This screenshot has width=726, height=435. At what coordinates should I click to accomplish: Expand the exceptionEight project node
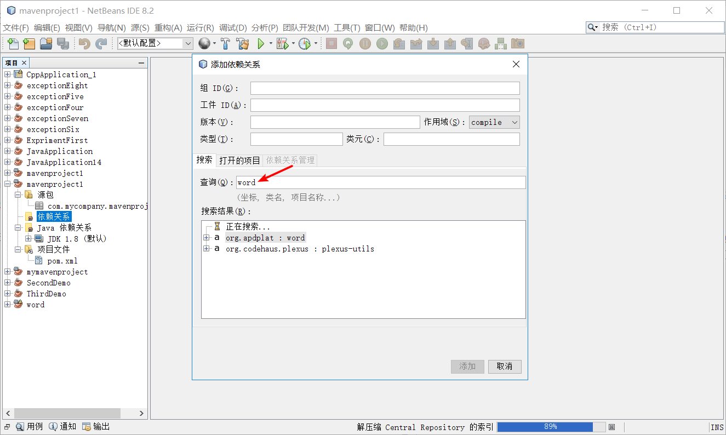8,85
